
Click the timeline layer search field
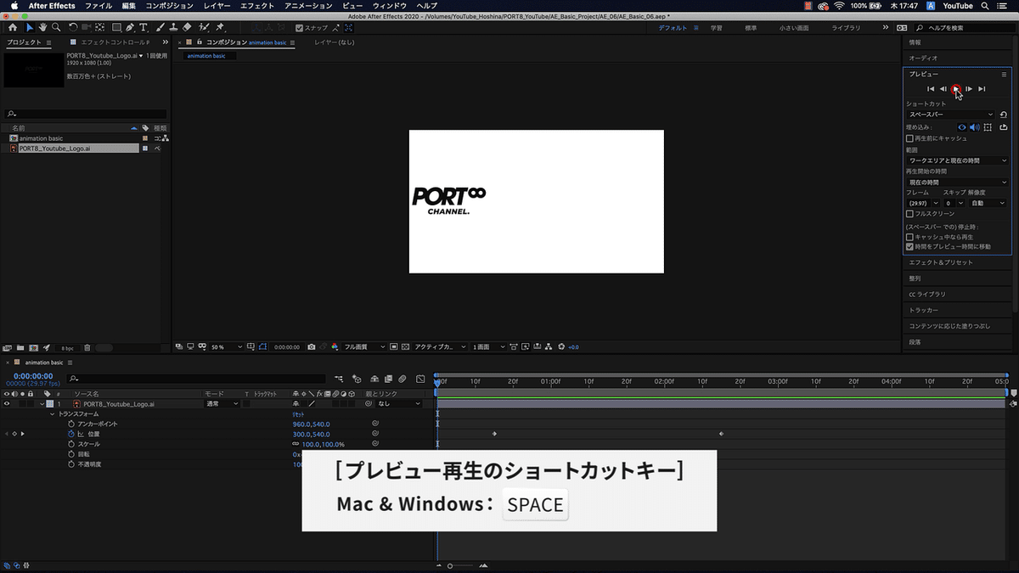coord(195,379)
